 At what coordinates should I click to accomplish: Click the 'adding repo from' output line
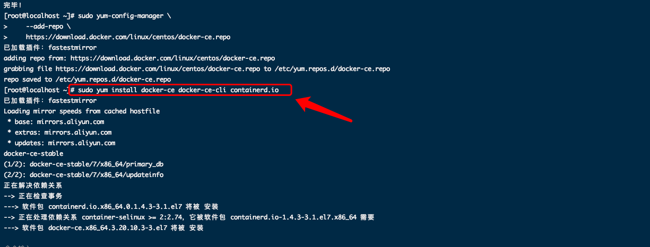point(139,58)
